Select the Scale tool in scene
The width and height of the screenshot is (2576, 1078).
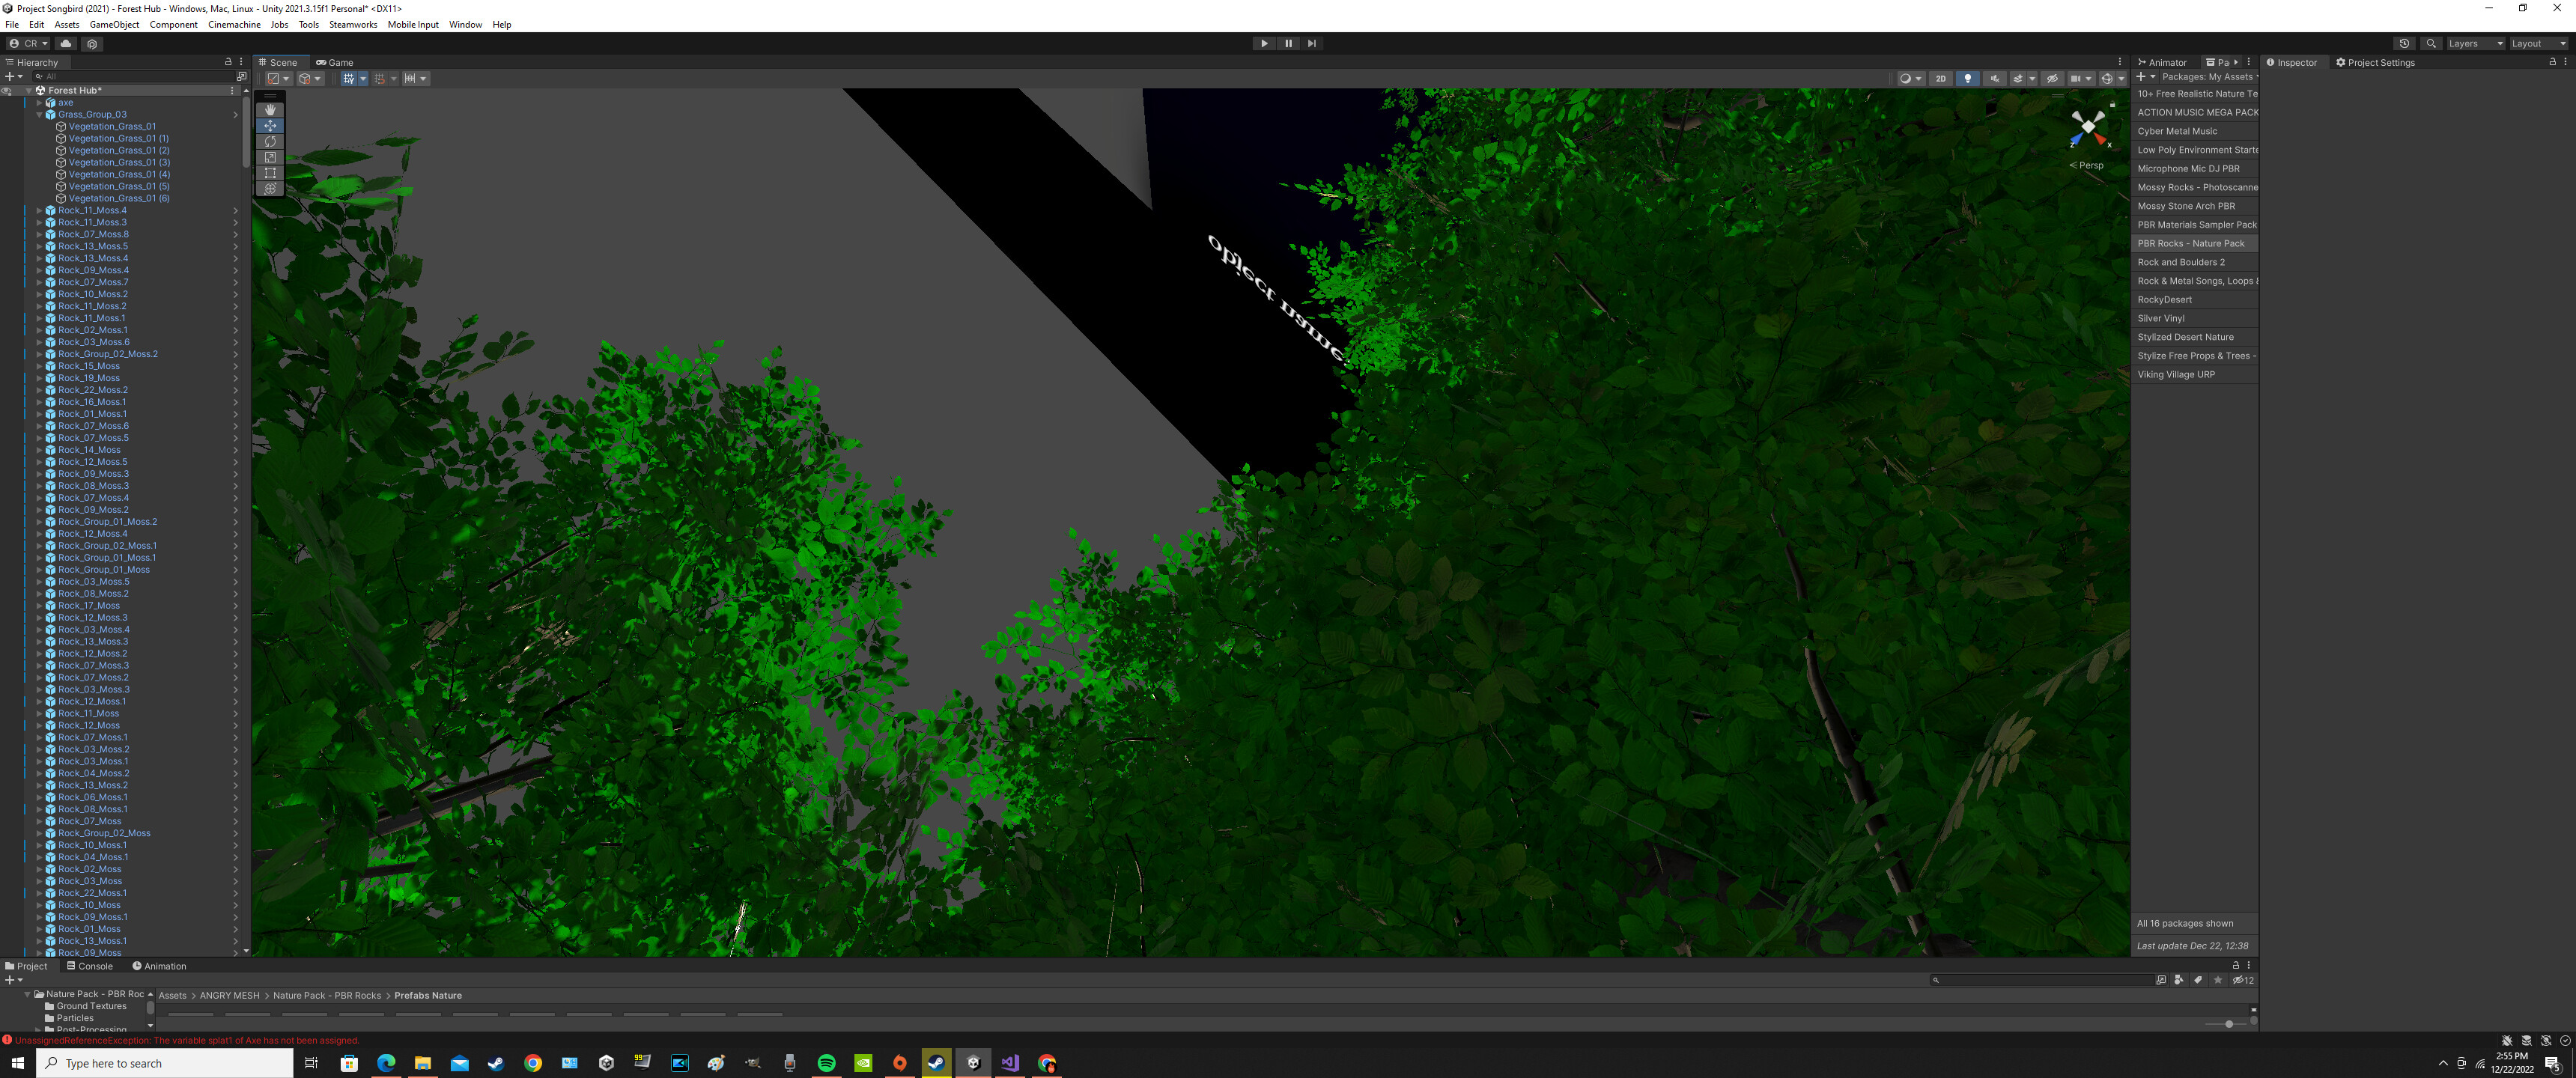[270, 158]
